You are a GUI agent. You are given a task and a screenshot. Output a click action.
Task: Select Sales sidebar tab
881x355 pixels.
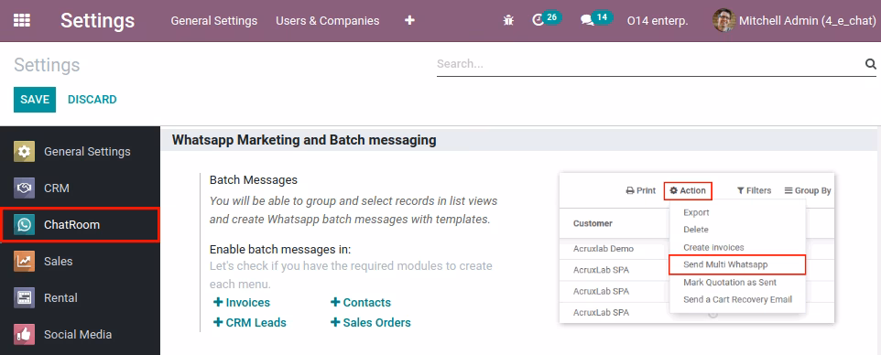(x=80, y=261)
